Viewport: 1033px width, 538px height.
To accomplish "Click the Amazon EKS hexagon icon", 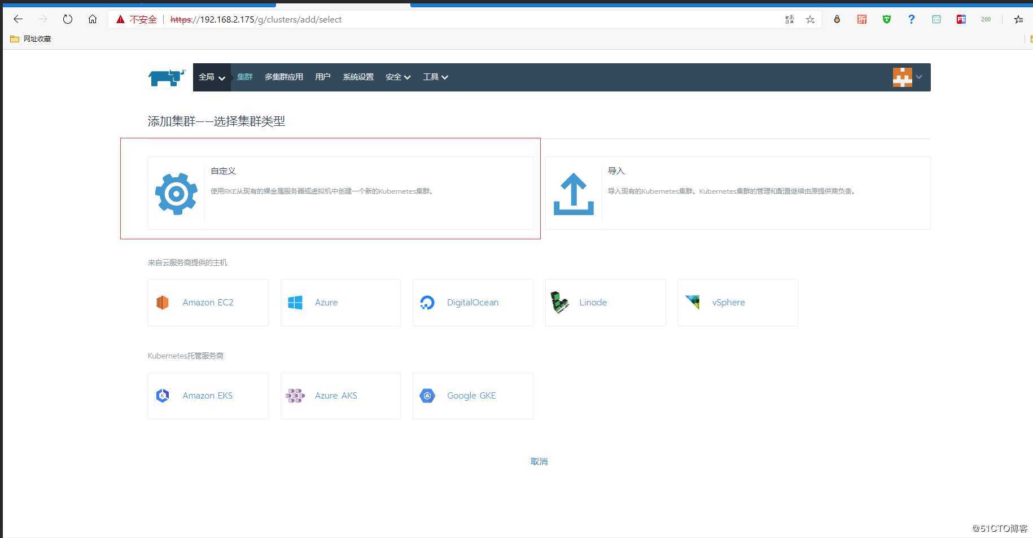I will tap(163, 396).
